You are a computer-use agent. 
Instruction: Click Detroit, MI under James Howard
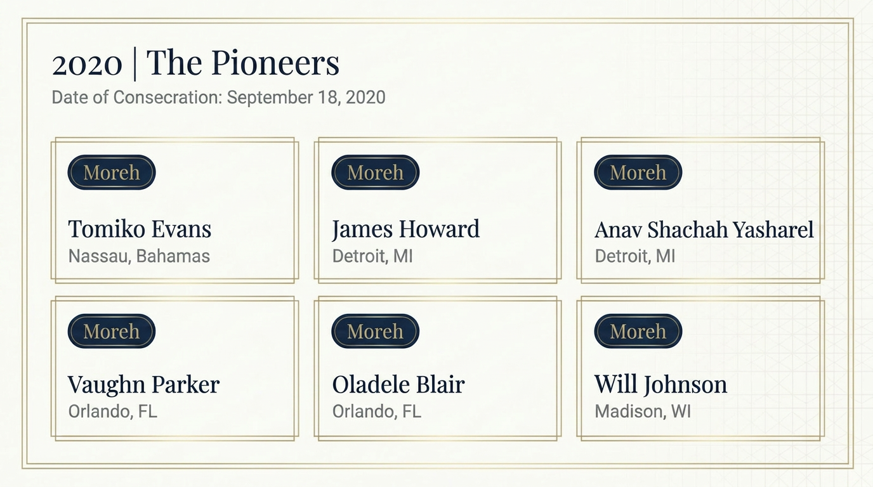click(372, 256)
